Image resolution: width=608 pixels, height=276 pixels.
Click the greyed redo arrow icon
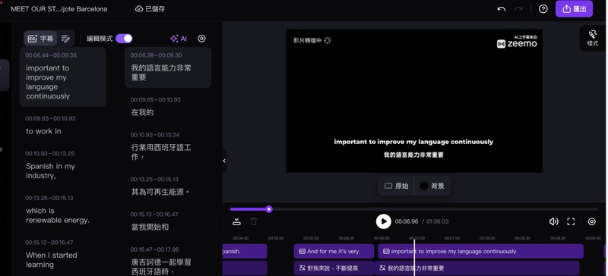(518, 9)
